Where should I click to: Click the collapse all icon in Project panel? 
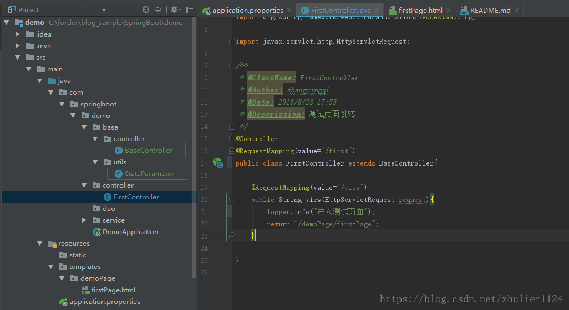click(158, 9)
